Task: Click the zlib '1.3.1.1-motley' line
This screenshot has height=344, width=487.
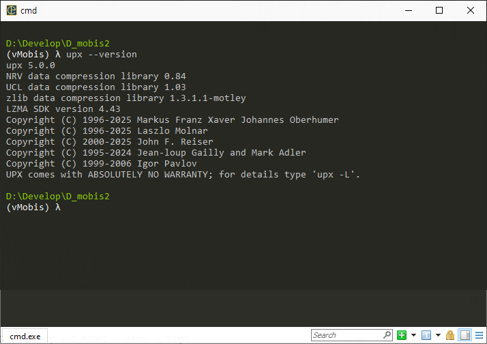Action: 126,98
